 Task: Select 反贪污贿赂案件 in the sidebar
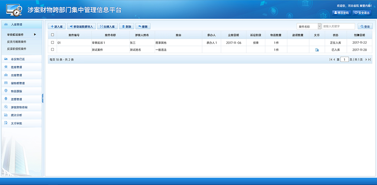tap(17, 42)
